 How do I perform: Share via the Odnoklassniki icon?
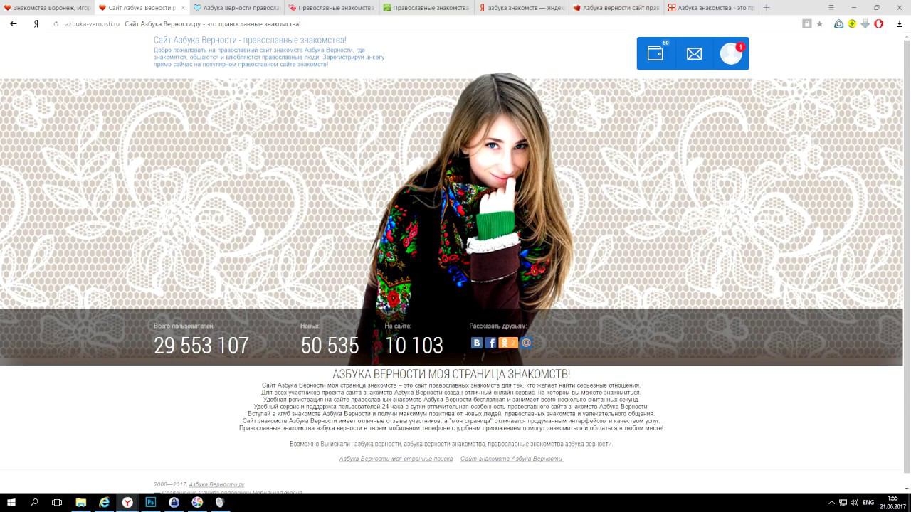(x=507, y=343)
